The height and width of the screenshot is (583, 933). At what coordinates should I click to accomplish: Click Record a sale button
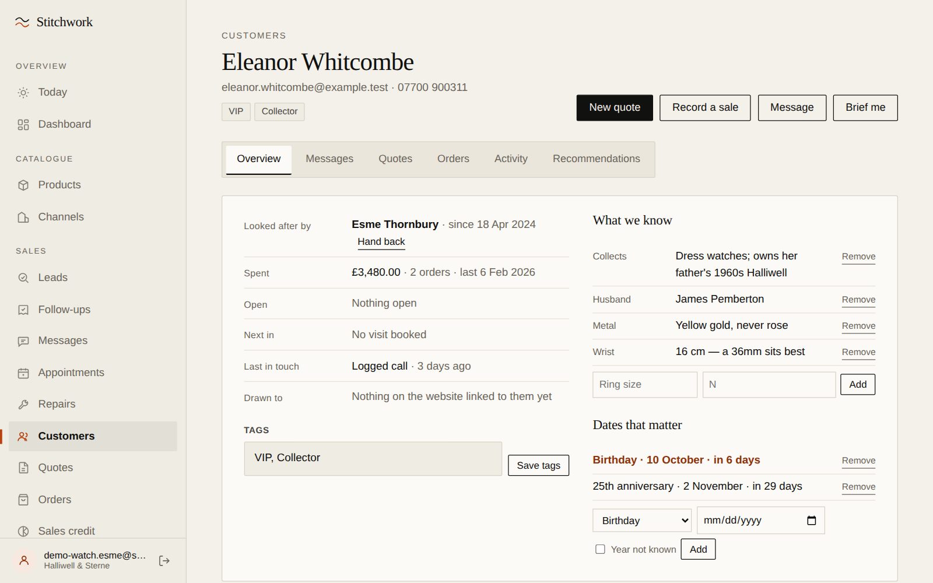tap(705, 108)
